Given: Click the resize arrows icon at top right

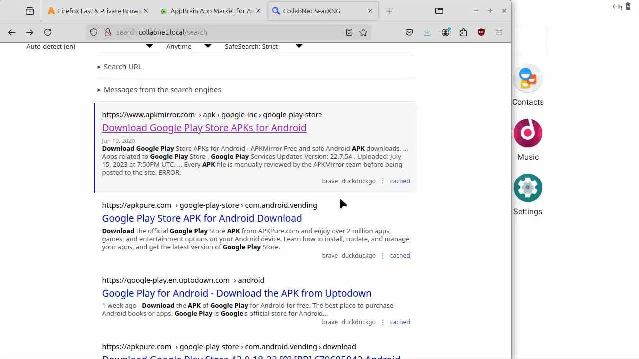Looking at the screenshot, I should coord(617,7).
